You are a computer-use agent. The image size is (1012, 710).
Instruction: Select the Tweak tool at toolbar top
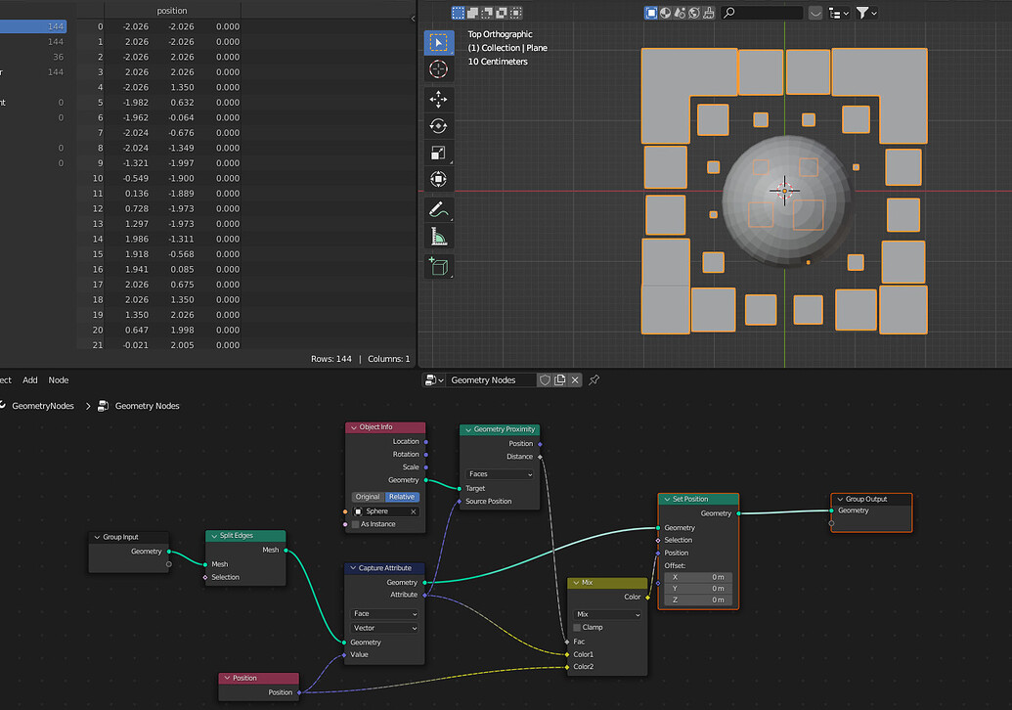pos(438,42)
